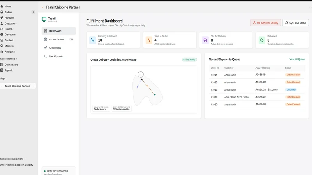Click the Home icon in Shopify sidebar

click(2, 7)
